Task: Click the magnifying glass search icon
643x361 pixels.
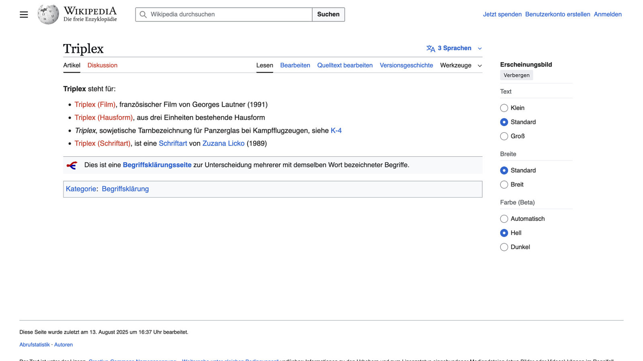Action: coord(143,14)
